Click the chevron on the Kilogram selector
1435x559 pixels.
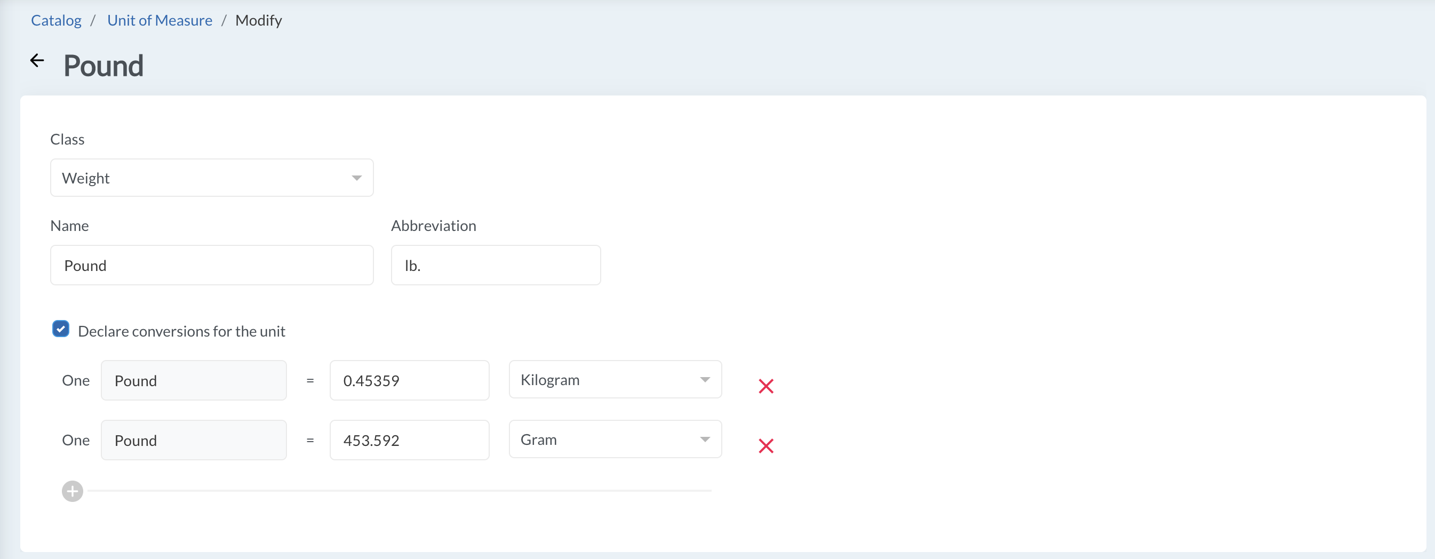coord(705,379)
